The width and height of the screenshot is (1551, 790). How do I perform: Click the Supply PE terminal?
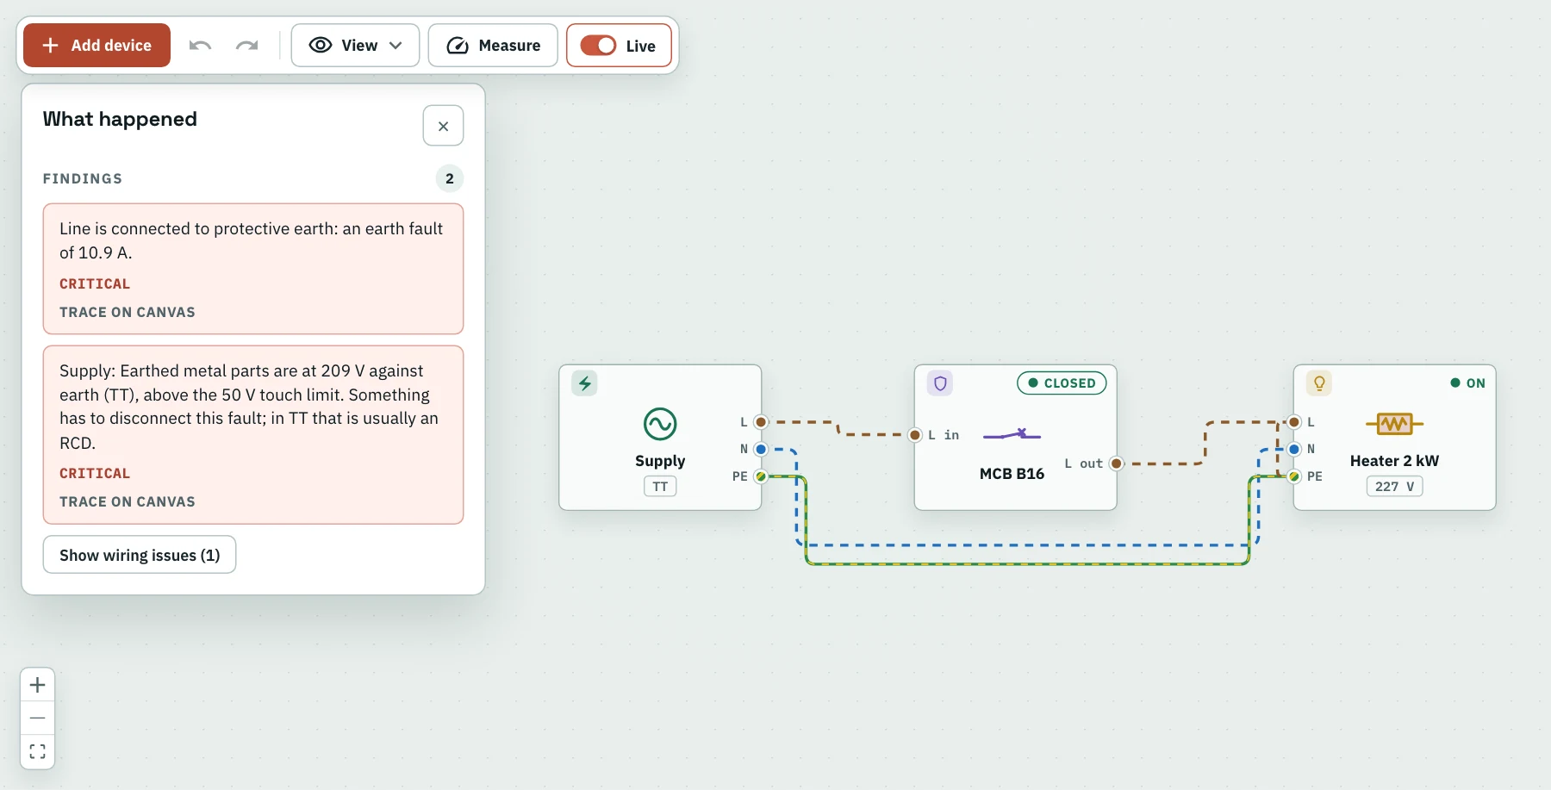[761, 476]
